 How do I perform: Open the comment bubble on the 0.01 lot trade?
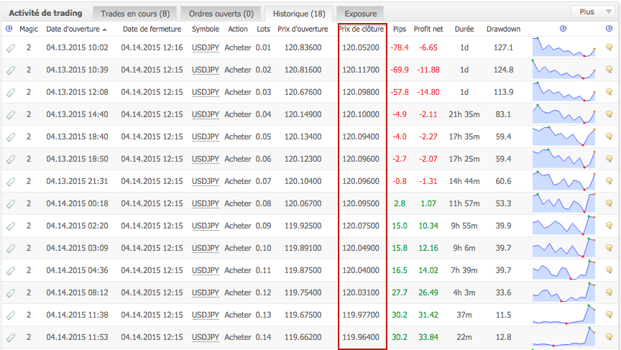coord(609,47)
